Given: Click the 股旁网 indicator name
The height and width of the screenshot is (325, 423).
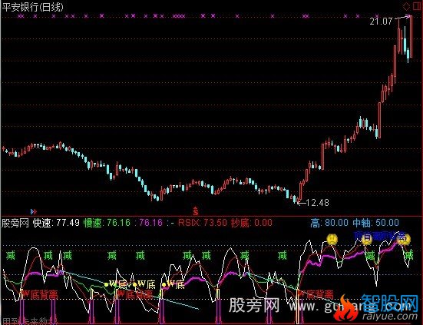Looking at the screenshot, I should (15, 223).
